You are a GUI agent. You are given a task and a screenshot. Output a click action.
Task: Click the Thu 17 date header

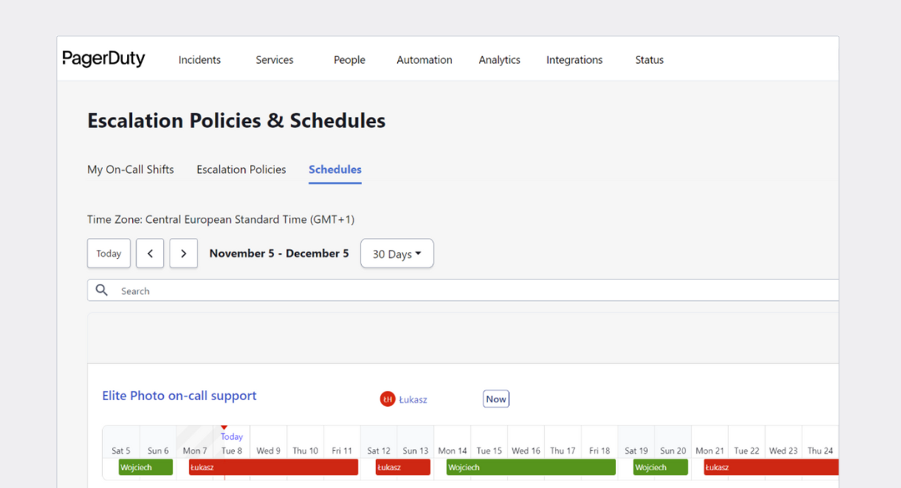point(562,451)
